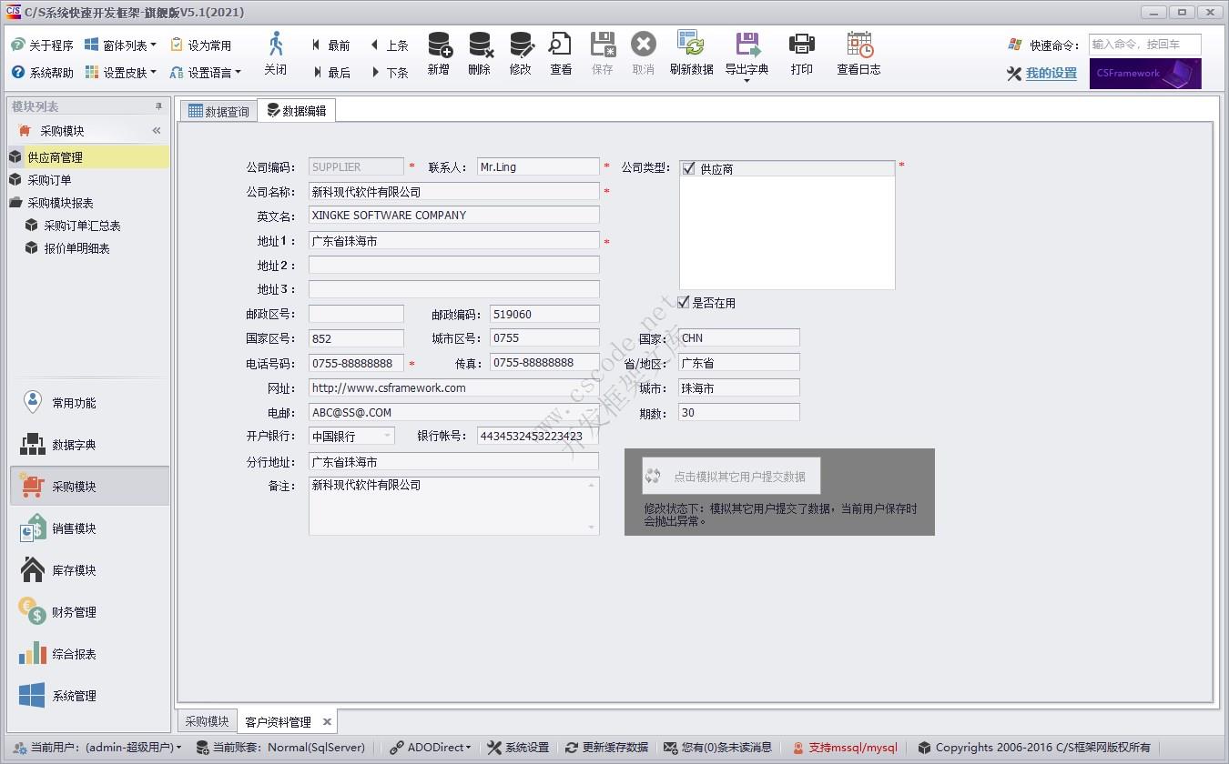
Task: Open the 窗体列表 dropdown menu
Action: 121,44
